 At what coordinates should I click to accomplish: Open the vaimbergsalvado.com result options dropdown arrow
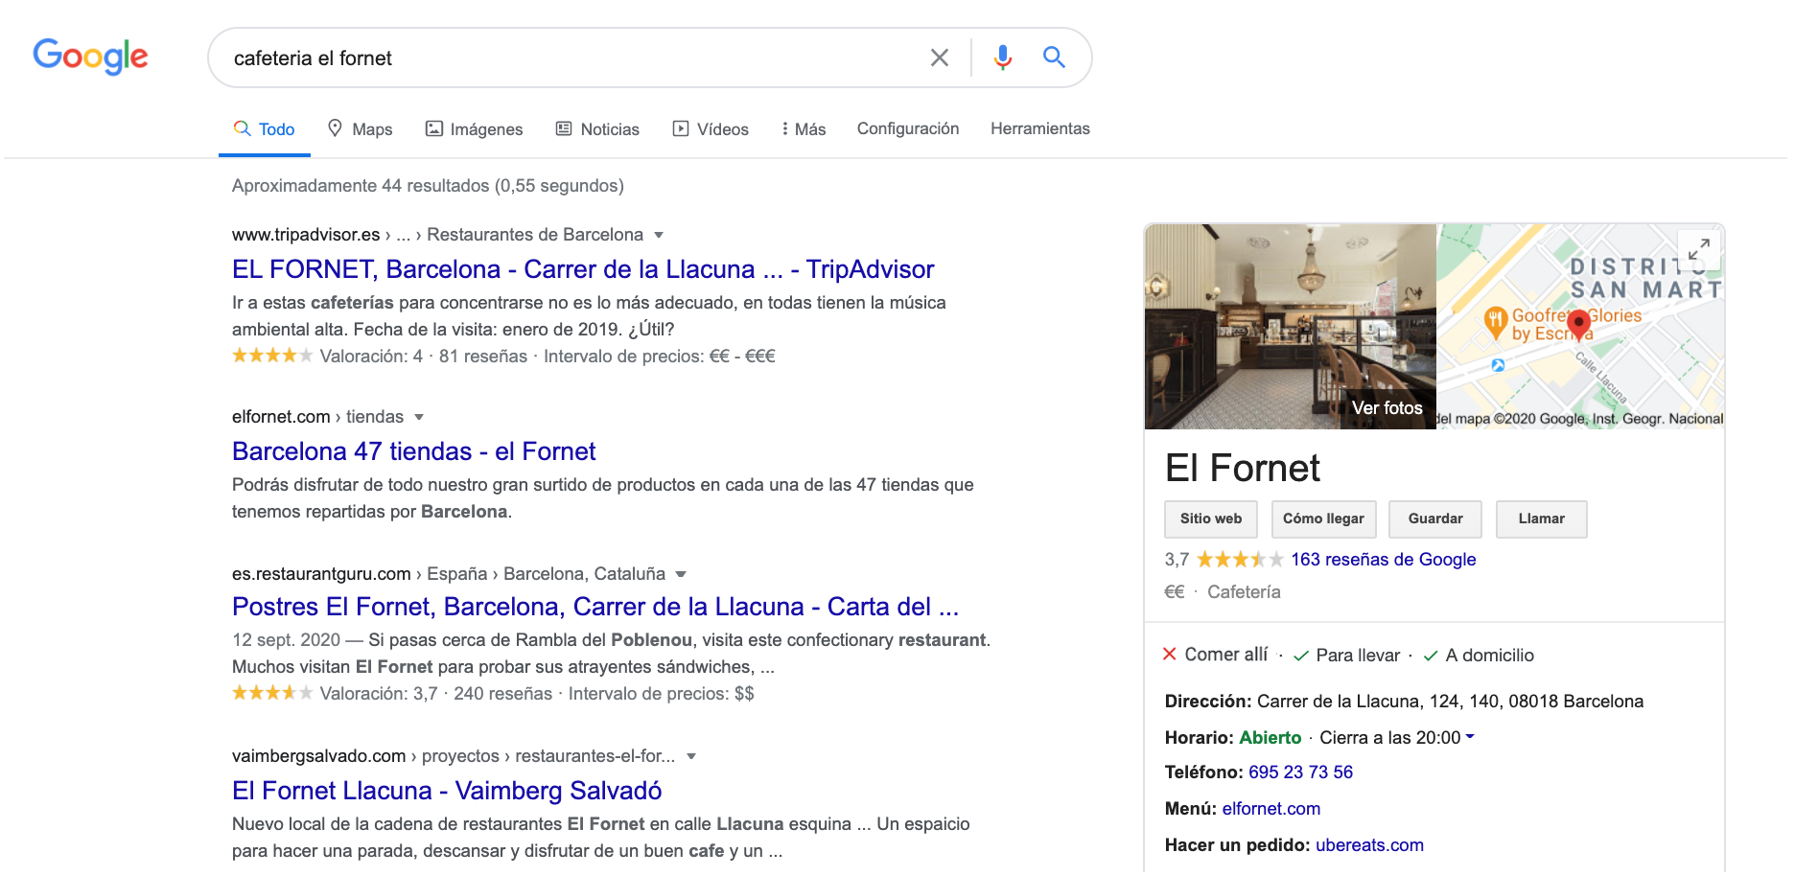[x=691, y=756]
